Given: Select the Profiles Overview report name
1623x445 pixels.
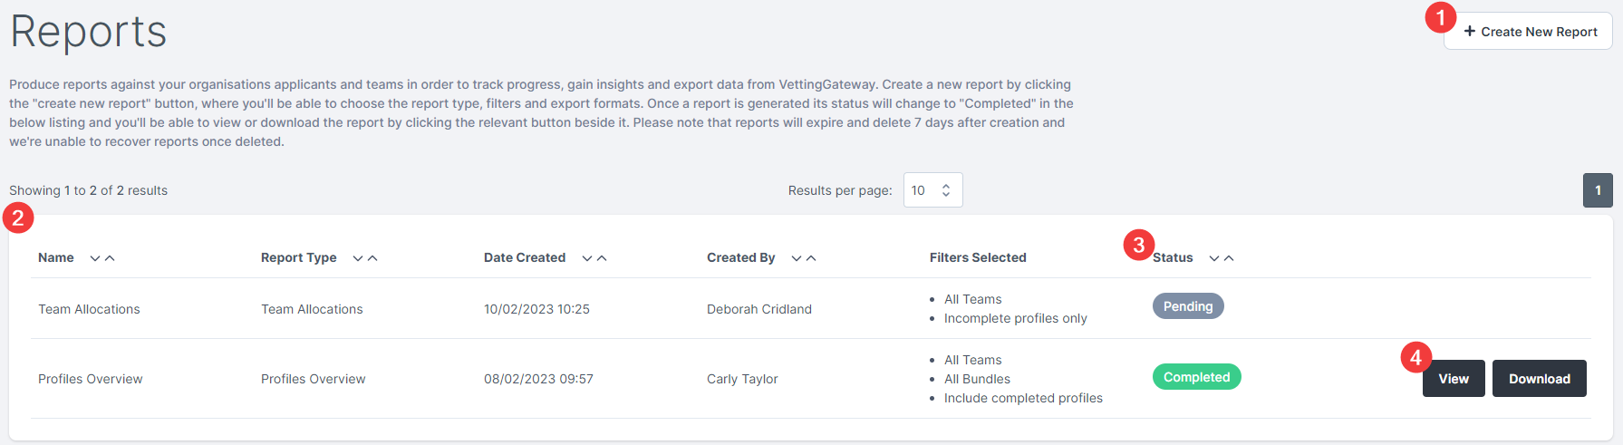Looking at the screenshot, I should coord(91,379).
